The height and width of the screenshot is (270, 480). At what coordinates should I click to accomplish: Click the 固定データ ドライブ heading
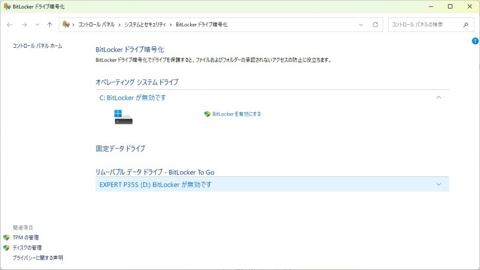[x=120, y=149]
